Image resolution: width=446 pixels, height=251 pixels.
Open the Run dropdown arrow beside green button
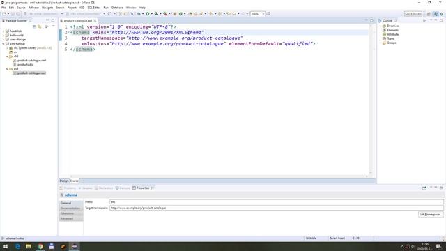click(x=151, y=14)
